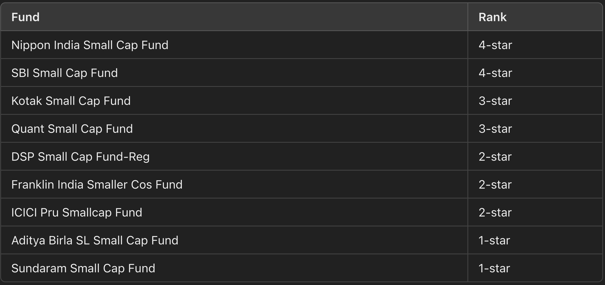Select the Quant Small Cap Fund cell
Screen dimensions: 605x285
pyautogui.click(x=72, y=129)
